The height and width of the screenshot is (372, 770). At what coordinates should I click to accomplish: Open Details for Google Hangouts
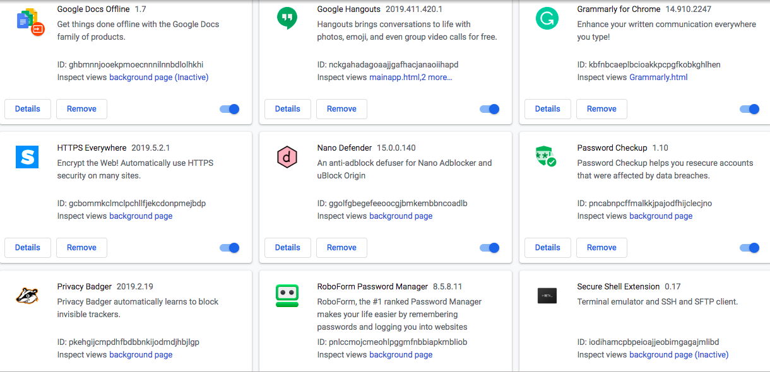tap(288, 109)
